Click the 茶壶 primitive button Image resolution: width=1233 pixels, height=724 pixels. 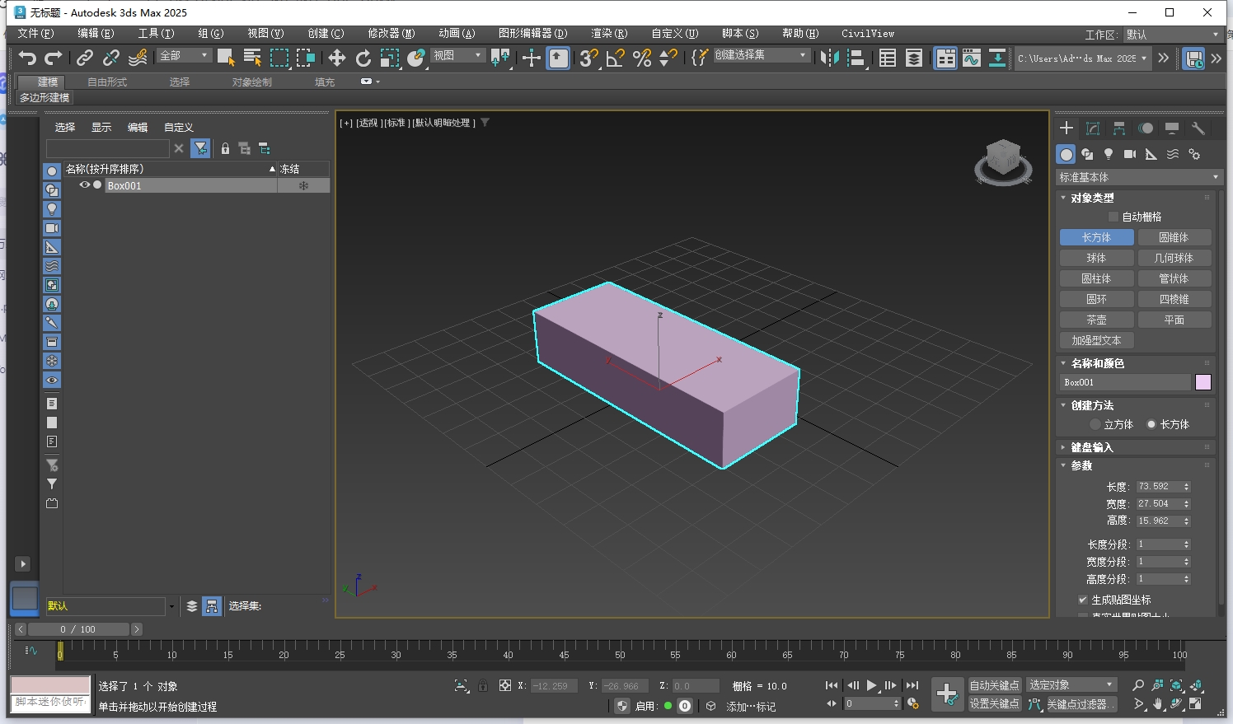click(x=1096, y=319)
